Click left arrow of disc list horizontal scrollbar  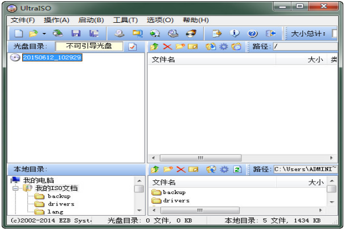pos(153,158)
